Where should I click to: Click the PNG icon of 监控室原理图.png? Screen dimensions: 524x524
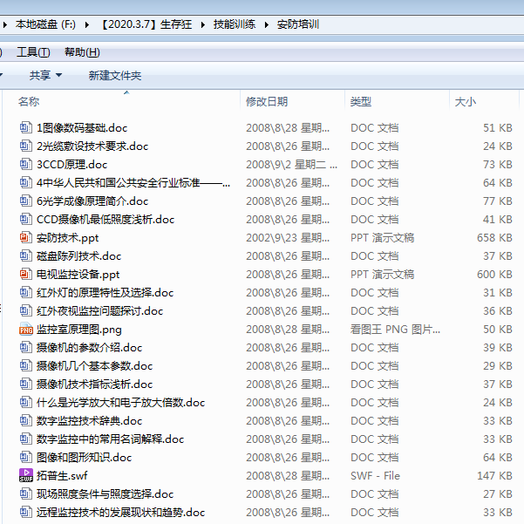point(26,330)
